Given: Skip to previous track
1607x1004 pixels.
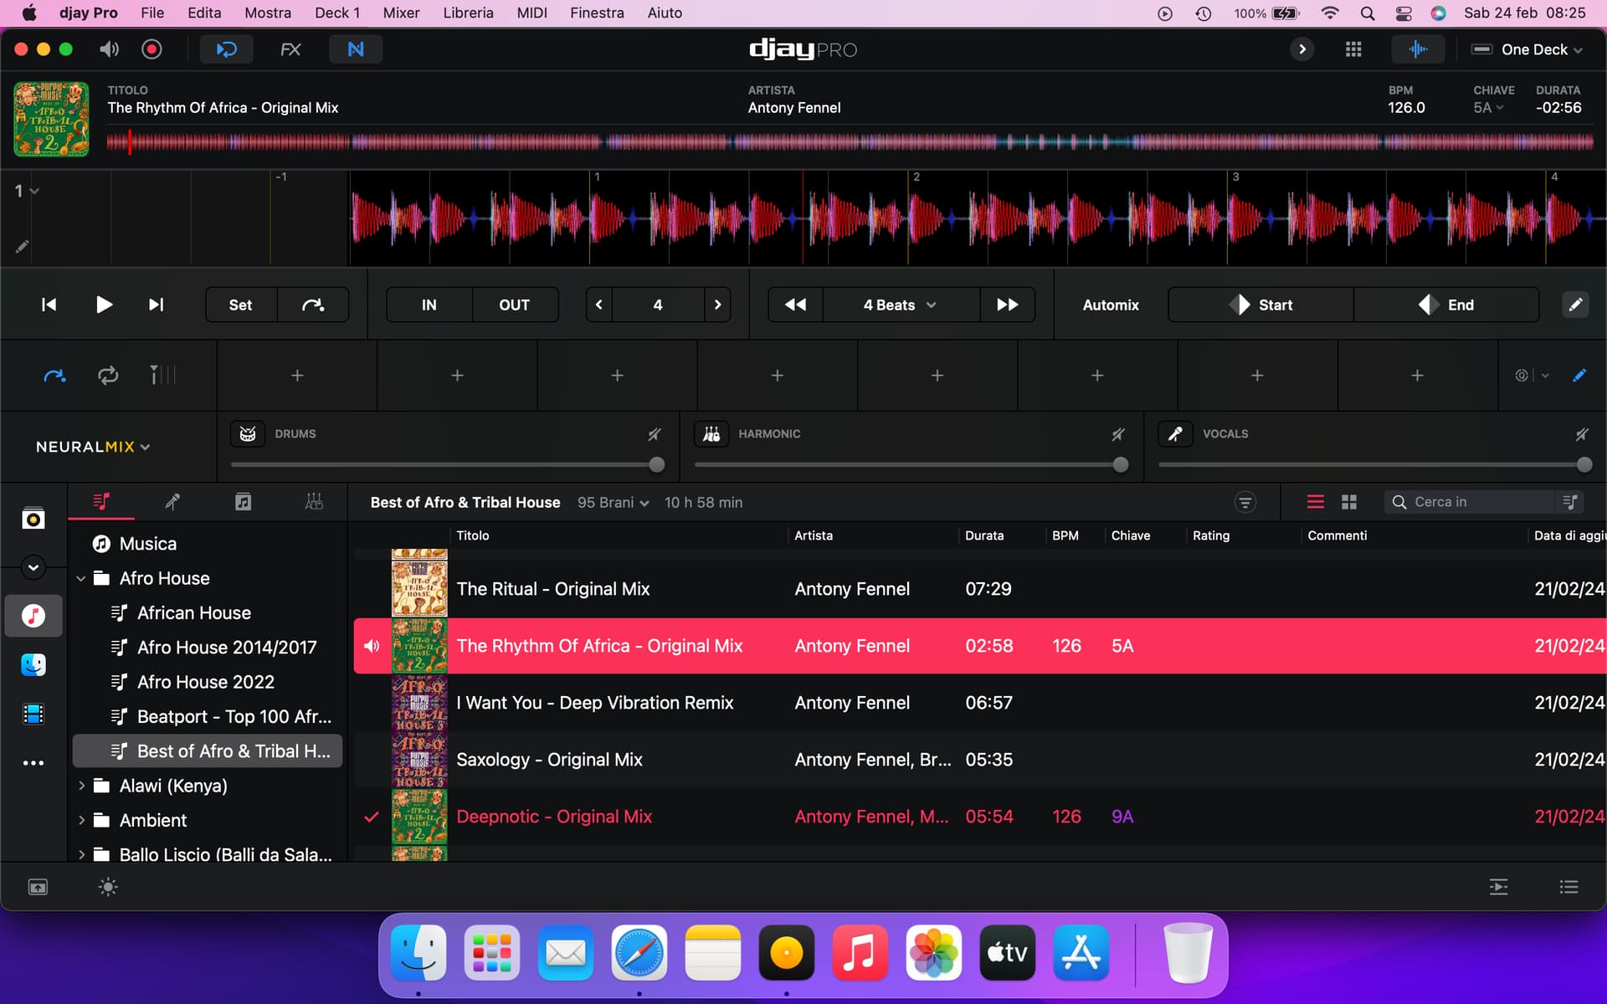Looking at the screenshot, I should coord(49,305).
